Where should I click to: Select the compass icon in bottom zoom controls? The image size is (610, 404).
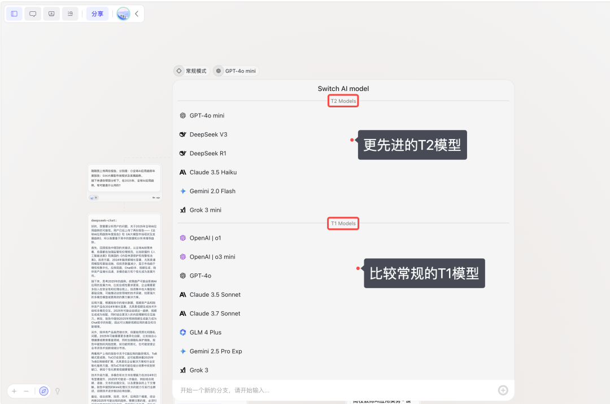43,391
